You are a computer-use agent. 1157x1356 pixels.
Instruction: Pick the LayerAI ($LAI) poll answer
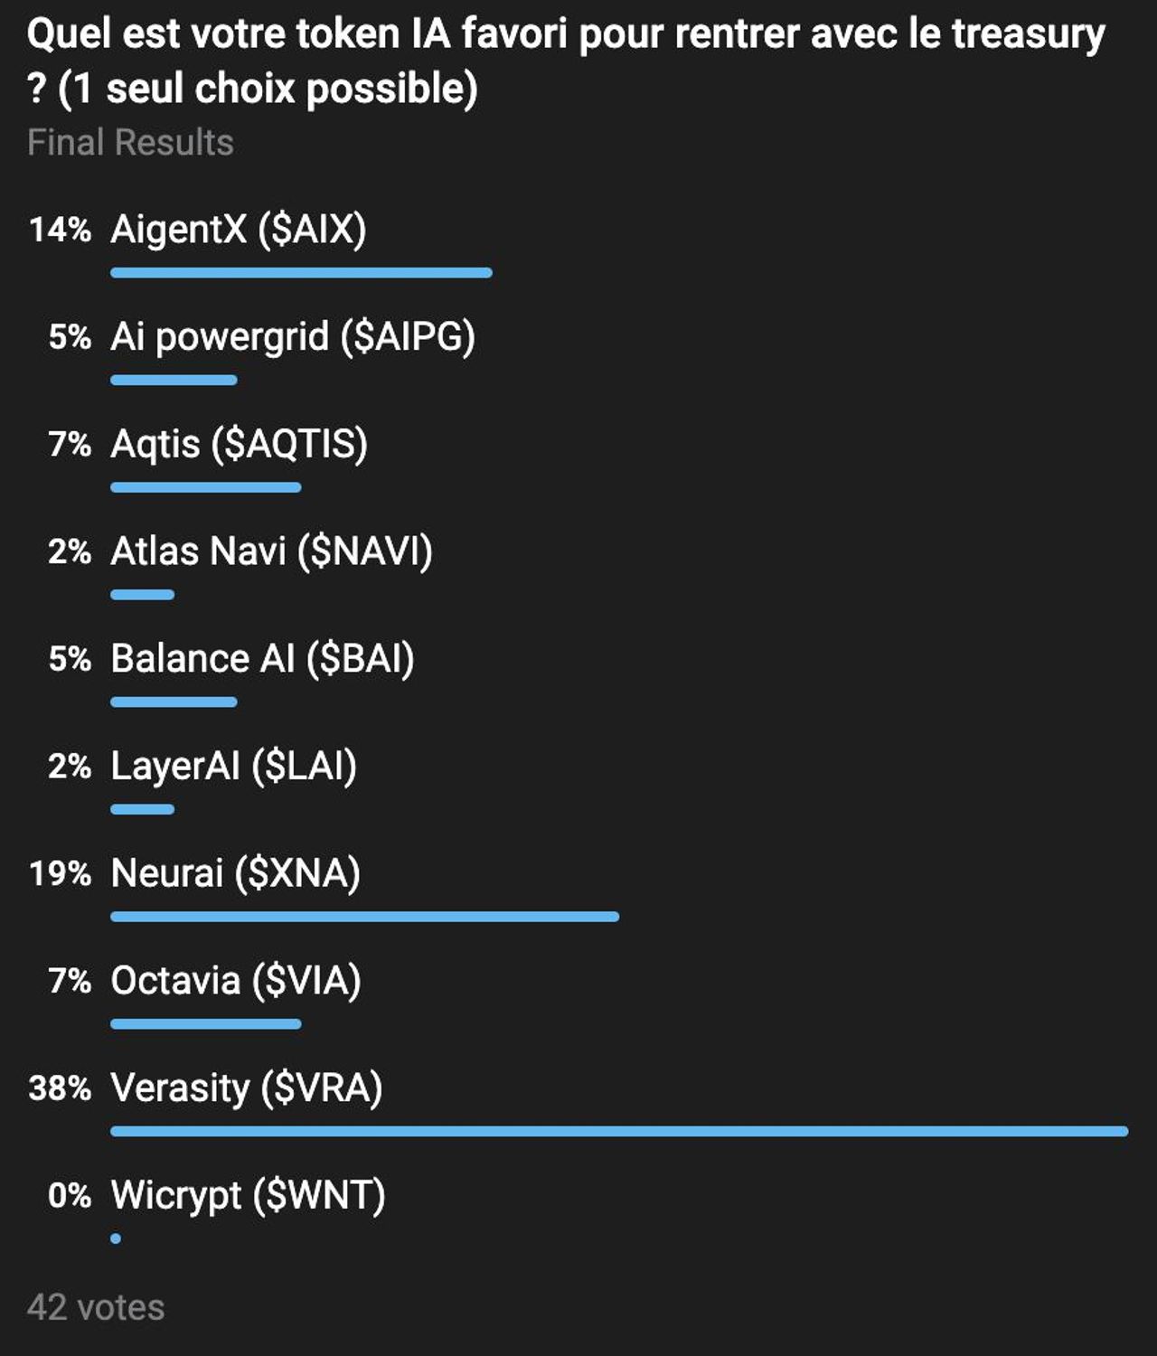[233, 767]
